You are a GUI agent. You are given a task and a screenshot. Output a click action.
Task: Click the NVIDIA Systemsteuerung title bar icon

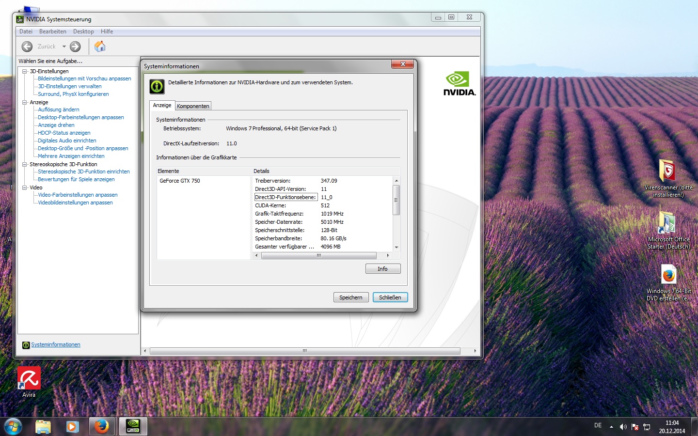click(20, 19)
